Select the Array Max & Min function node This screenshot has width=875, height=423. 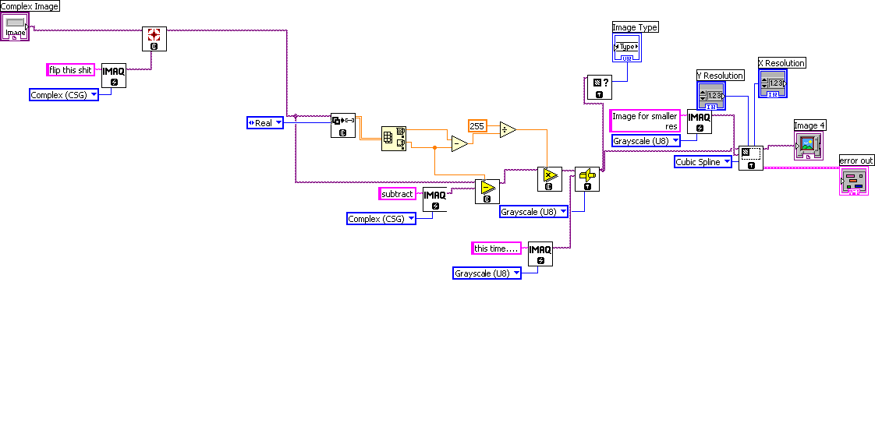click(x=394, y=138)
